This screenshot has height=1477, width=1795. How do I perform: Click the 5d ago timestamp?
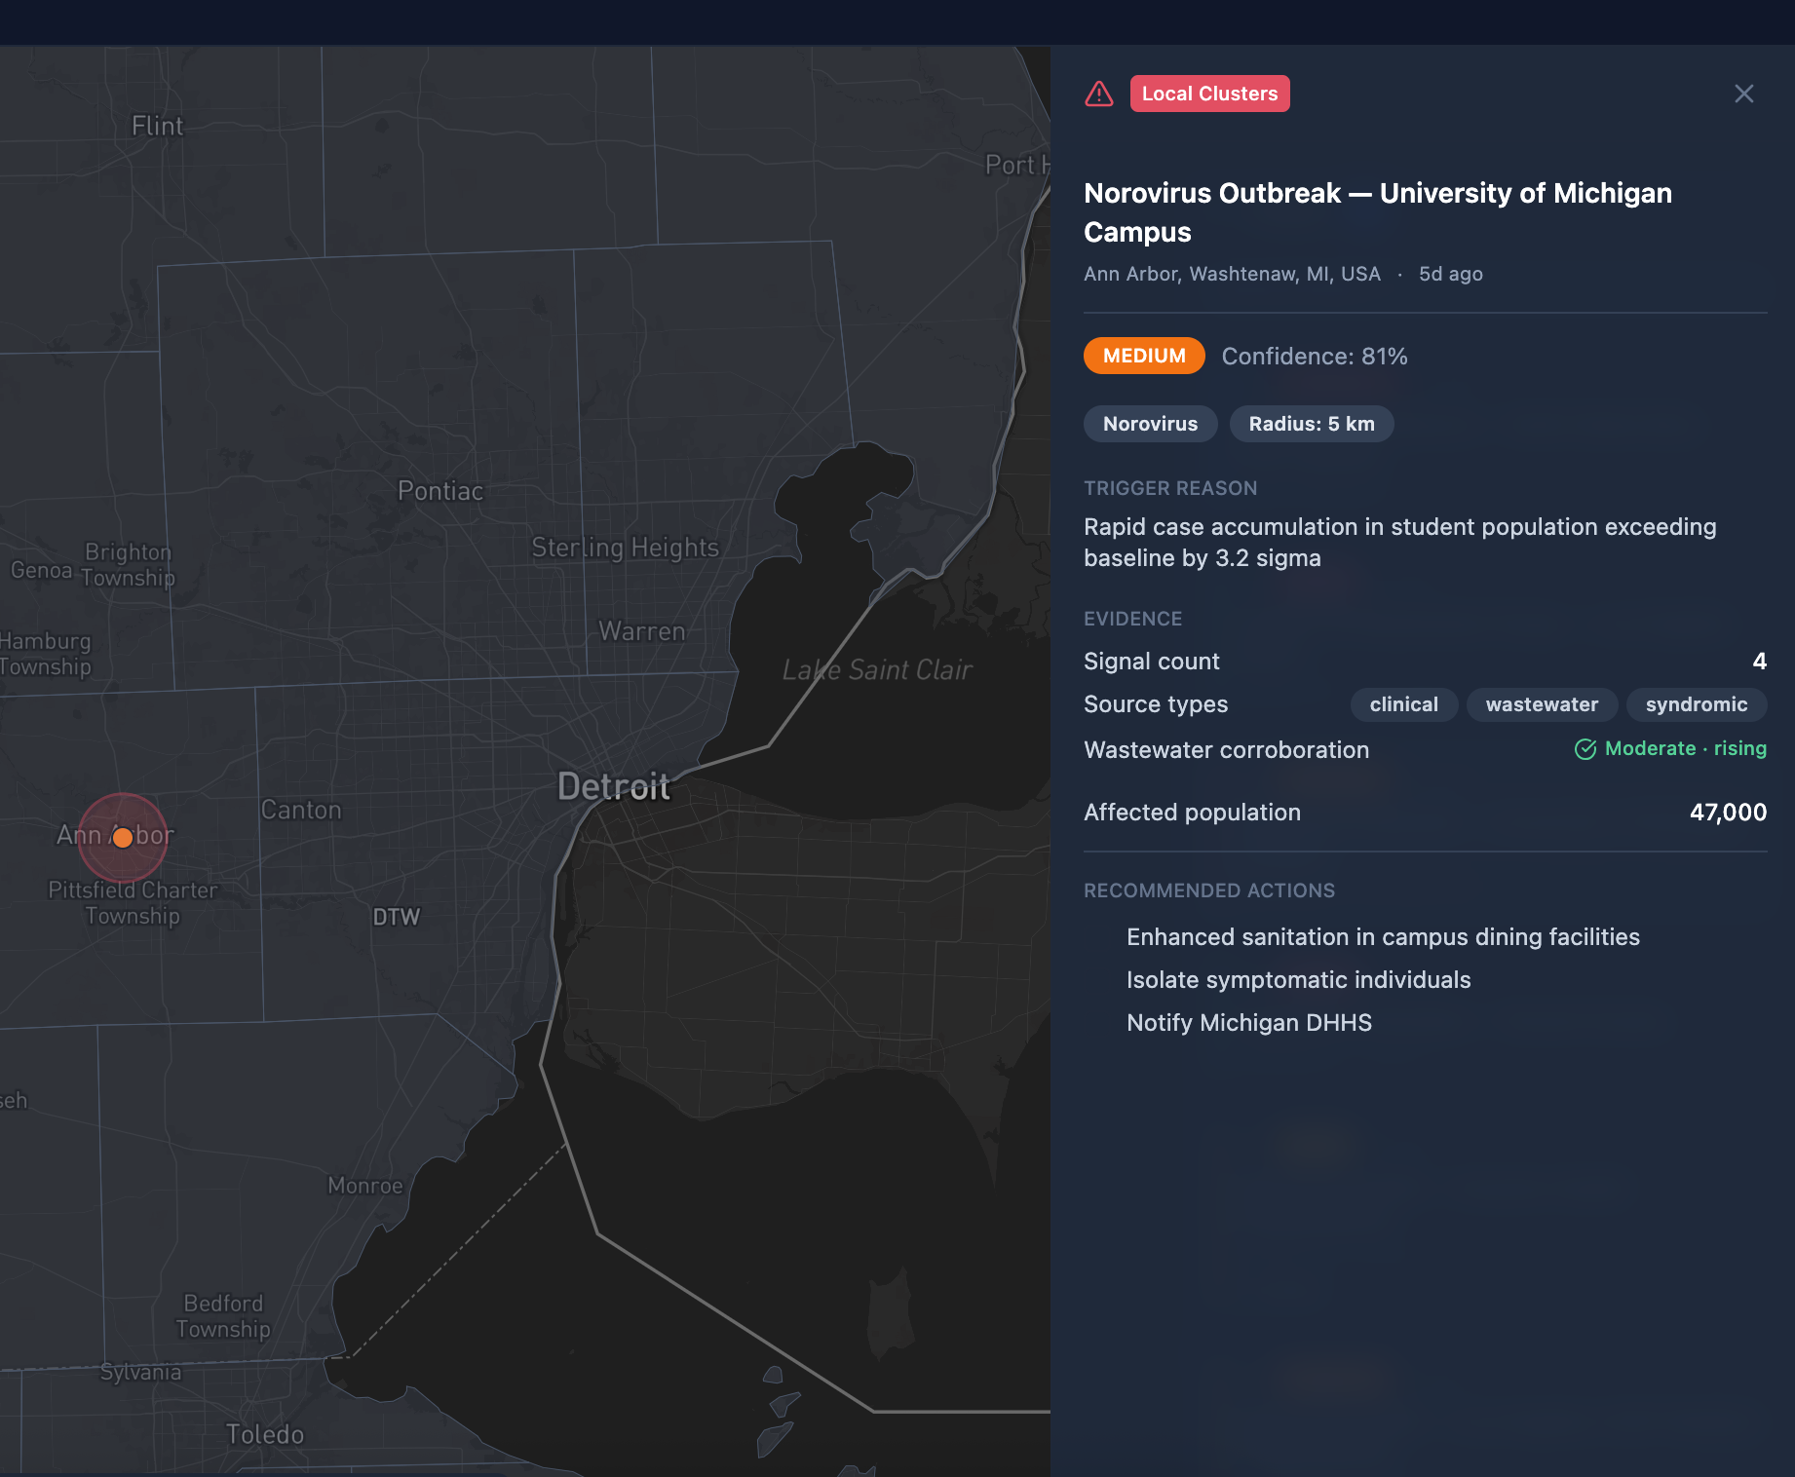1450,274
